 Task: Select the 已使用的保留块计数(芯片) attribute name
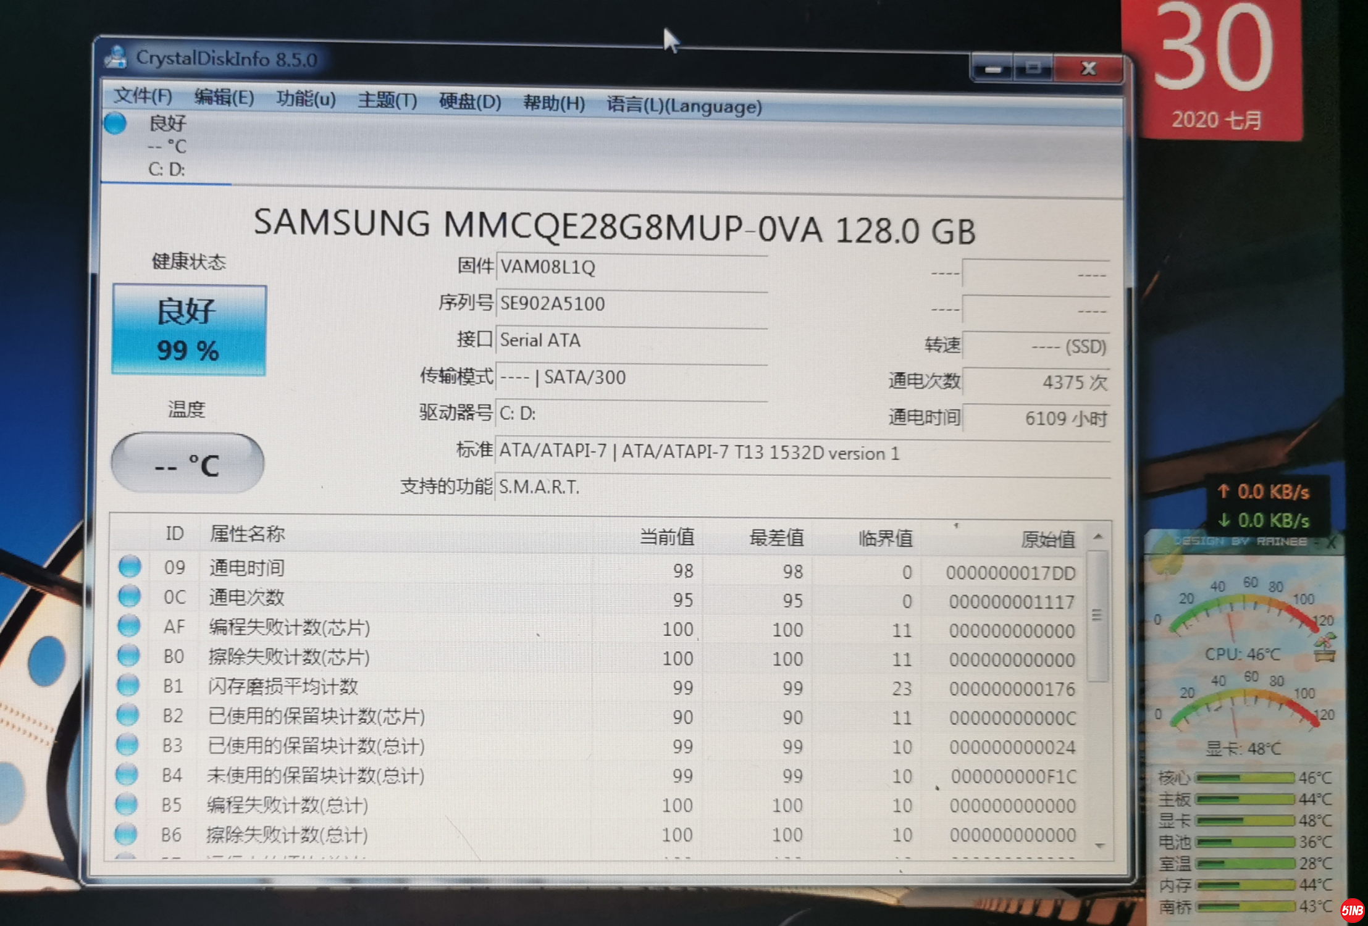point(316,716)
